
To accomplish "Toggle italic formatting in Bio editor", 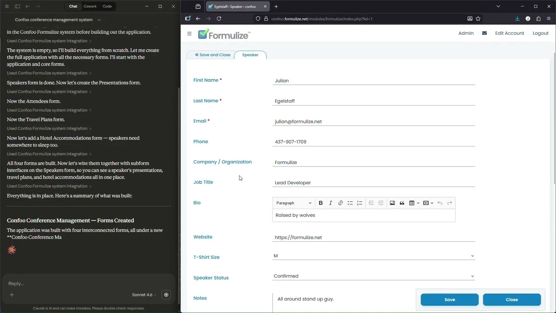I will 331,203.
